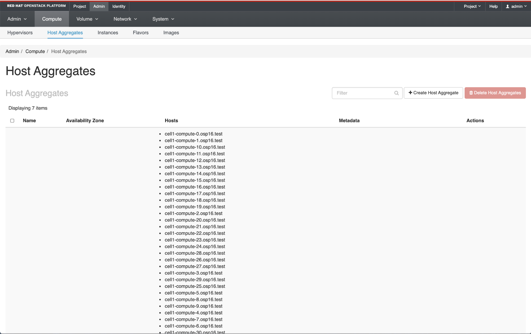This screenshot has height=334, width=531.
Task: Expand the Network dropdown menu
Action: click(125, 19)
